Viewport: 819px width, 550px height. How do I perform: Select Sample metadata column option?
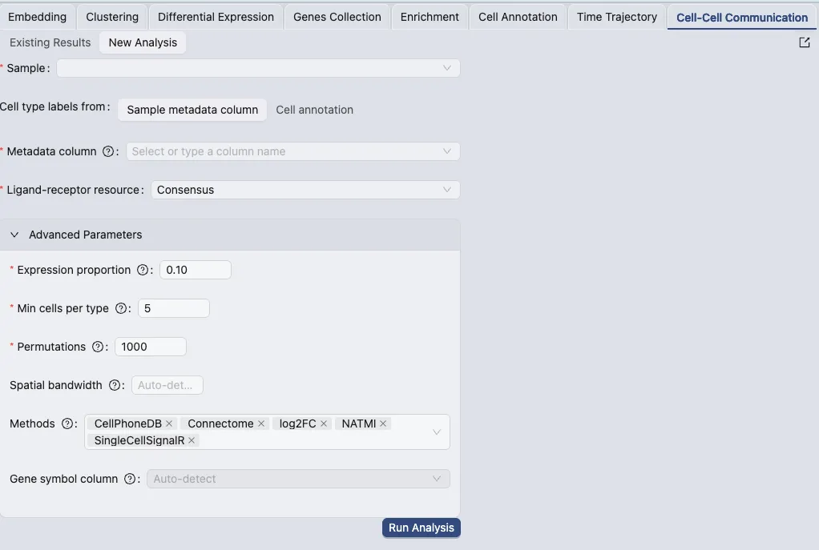tap(192, 110)
